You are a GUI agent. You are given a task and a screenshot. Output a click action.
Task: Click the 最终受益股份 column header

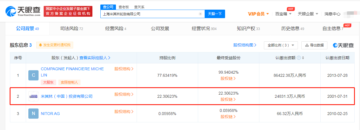(x=228, y=58)
